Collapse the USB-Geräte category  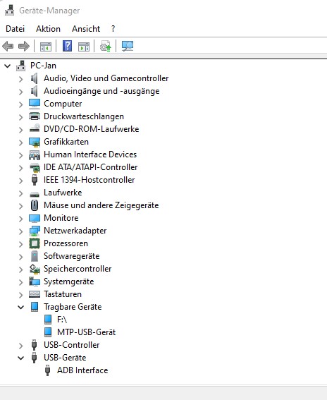pos(21,358)
